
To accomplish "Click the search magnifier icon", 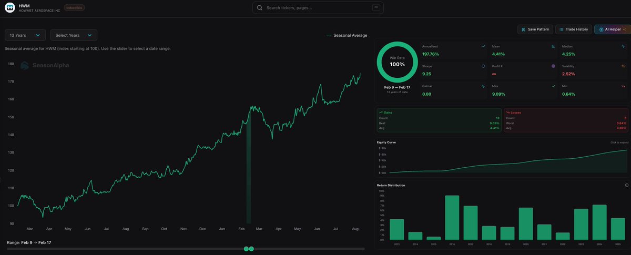I will pyautogui.click(x=260, y=8).
